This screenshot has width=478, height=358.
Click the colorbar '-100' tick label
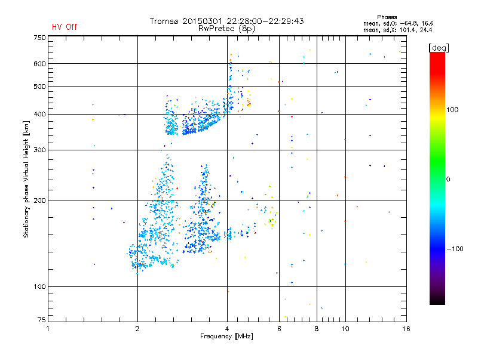455,249
